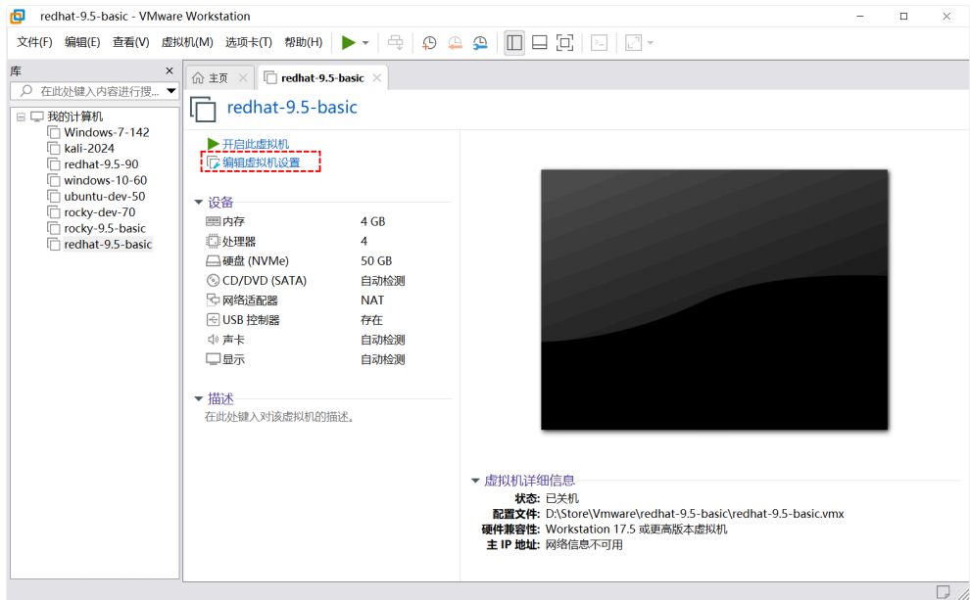970x600 pixels.
Task: Click the 4 GB memory value
Action: coord(373,221)
